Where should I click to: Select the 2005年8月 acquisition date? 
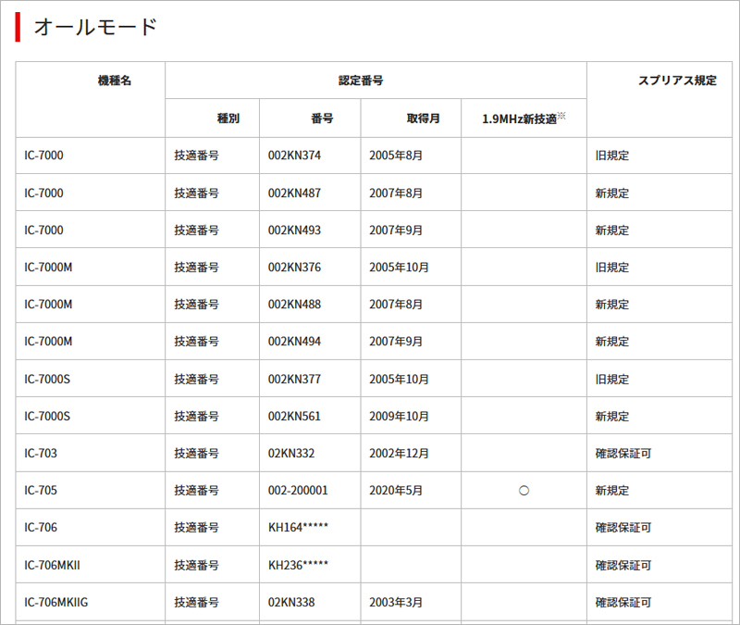396,156
